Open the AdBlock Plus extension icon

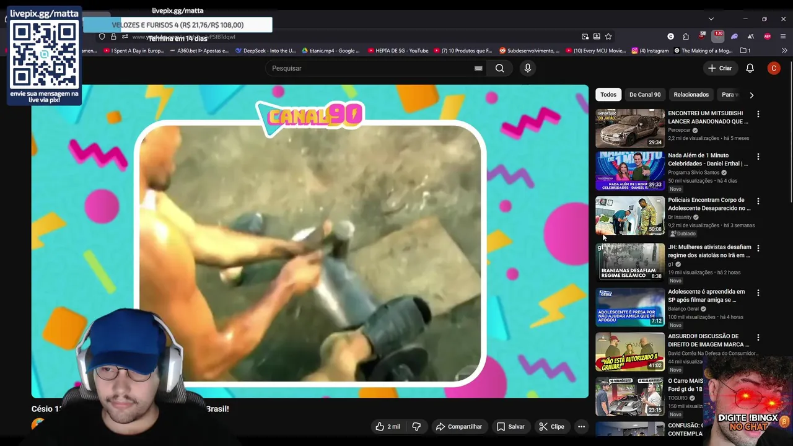(767, 37)
